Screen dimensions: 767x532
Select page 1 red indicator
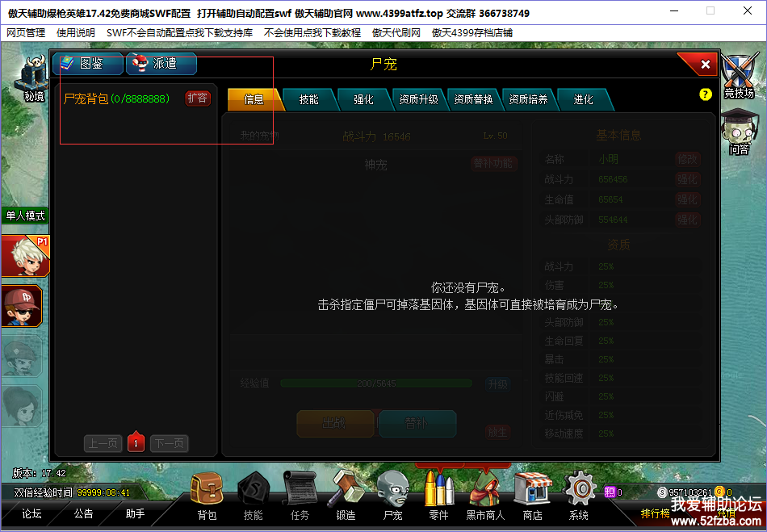(x=136, y=442)
